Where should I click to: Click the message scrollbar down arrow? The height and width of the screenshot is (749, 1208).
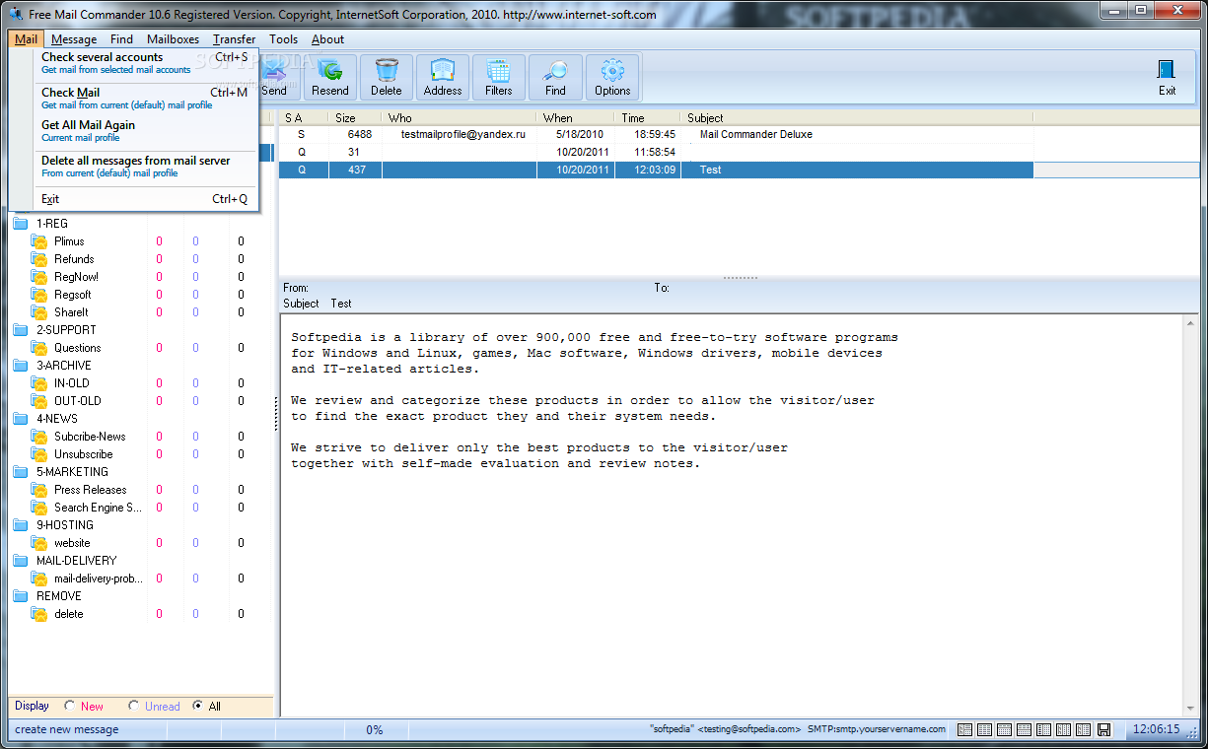point(1191,709)
